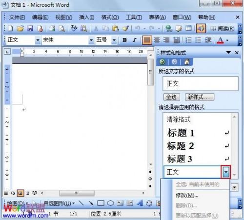Viewport: 244px width, 220px height.
Task: Apply distributed alignment
Action: point(176,40)
